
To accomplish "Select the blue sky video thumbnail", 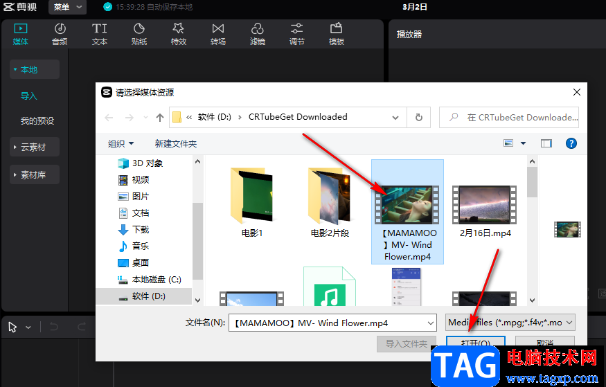I will click(x=251, y=299).
